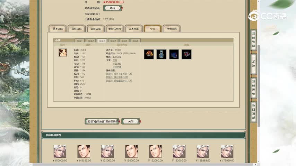
Task: Select the 宝宝5 sub-tab
Action: 124,40
